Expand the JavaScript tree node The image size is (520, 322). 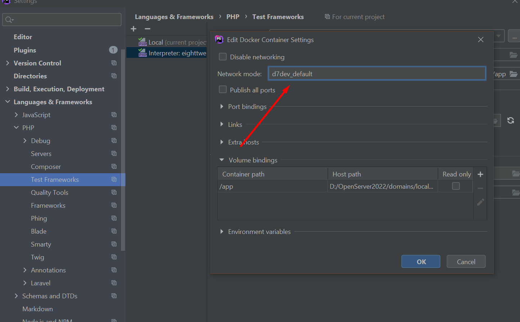tap(16, 115)
